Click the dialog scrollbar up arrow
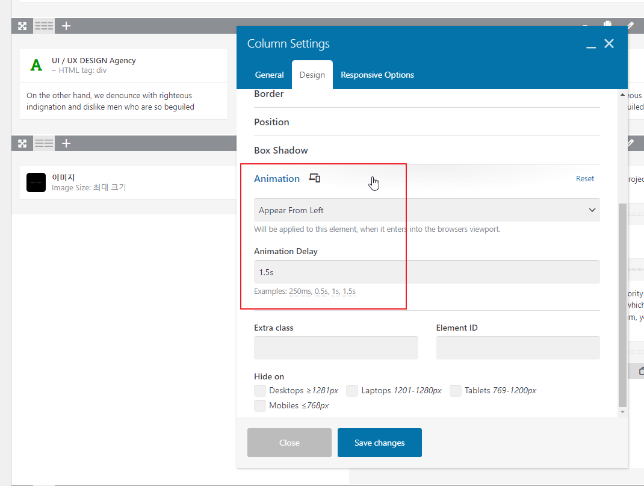 623,95
